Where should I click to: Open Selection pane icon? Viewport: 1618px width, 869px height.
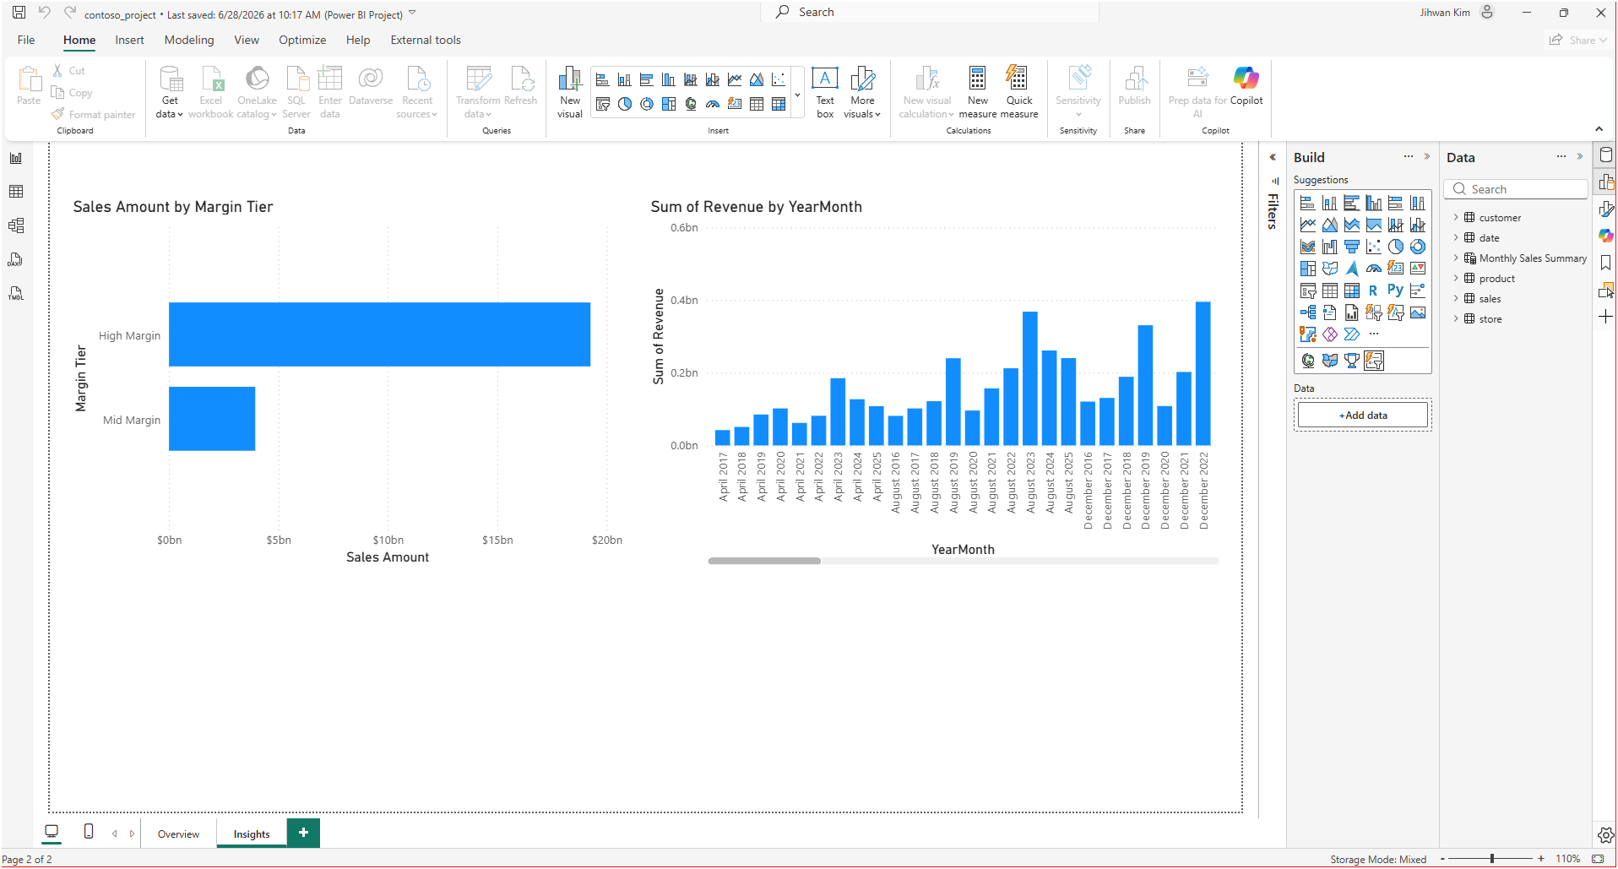1606,290
